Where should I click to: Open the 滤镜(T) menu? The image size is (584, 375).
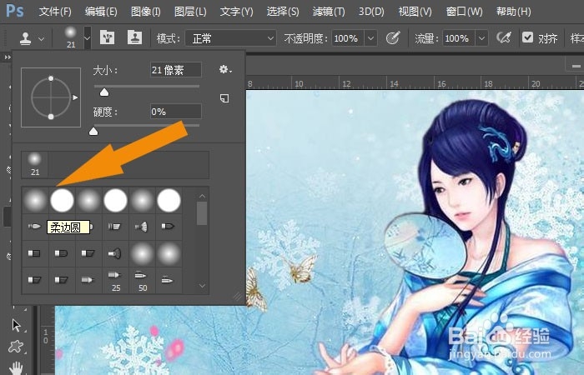[x=329, y=12]
